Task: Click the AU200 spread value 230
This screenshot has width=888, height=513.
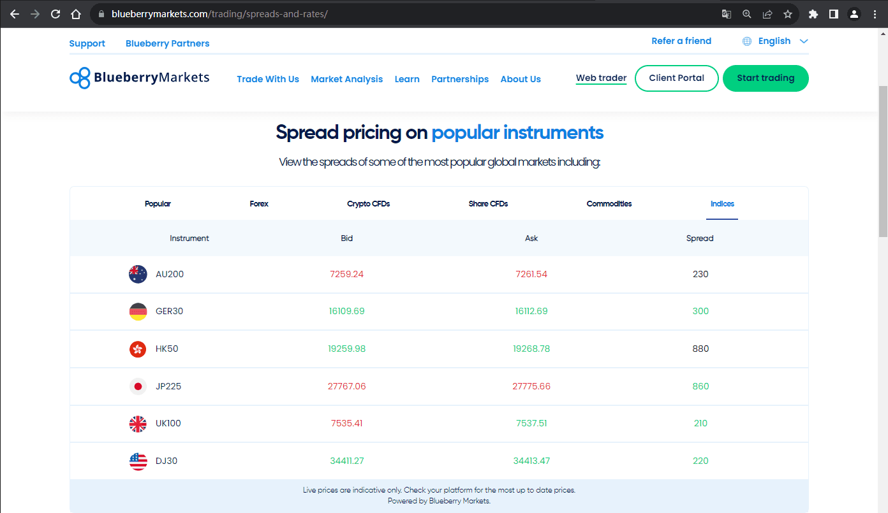Action: coord(700,274)
